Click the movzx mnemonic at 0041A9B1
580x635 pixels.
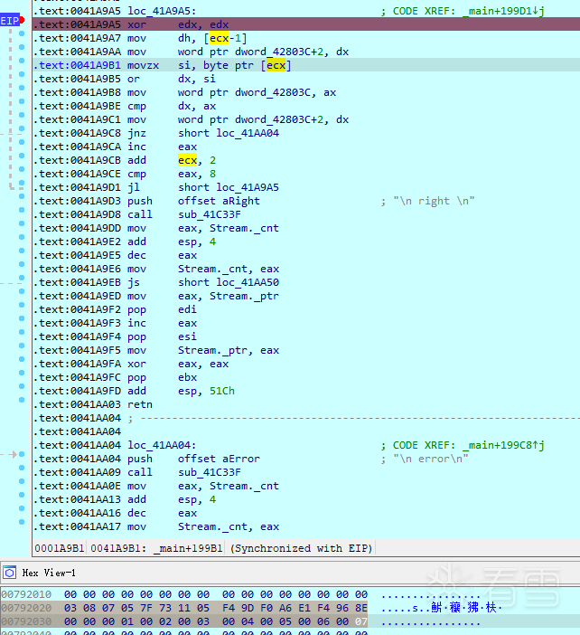coord(143,66)
